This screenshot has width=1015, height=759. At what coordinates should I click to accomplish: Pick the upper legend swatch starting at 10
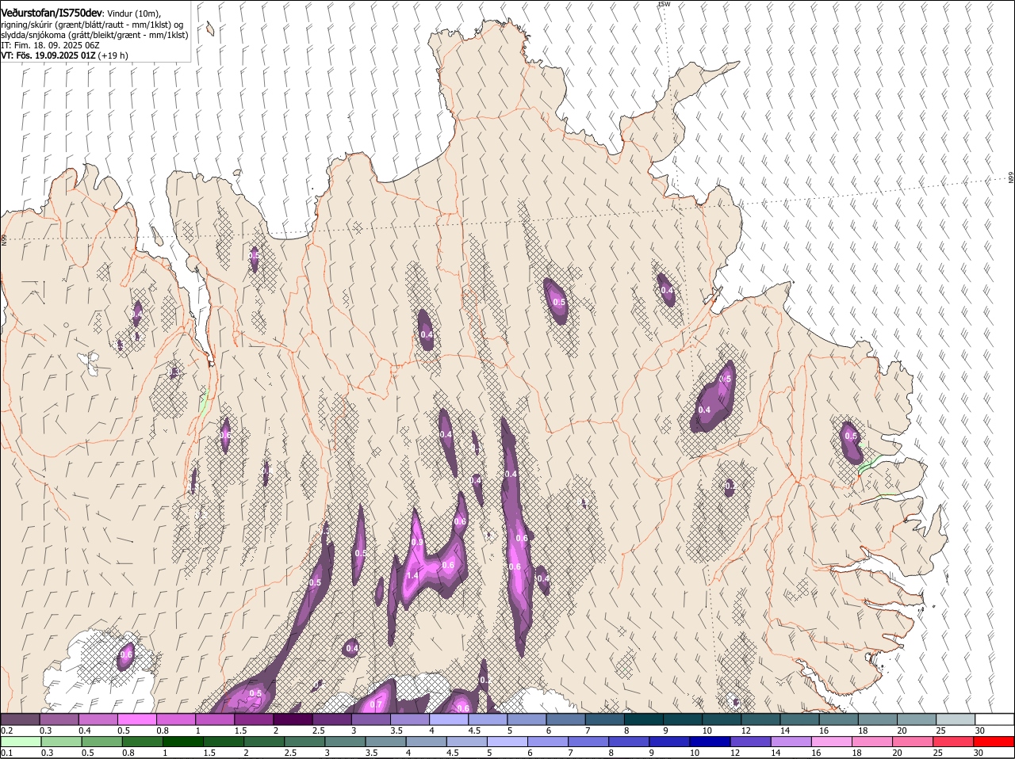coord(721,719)
